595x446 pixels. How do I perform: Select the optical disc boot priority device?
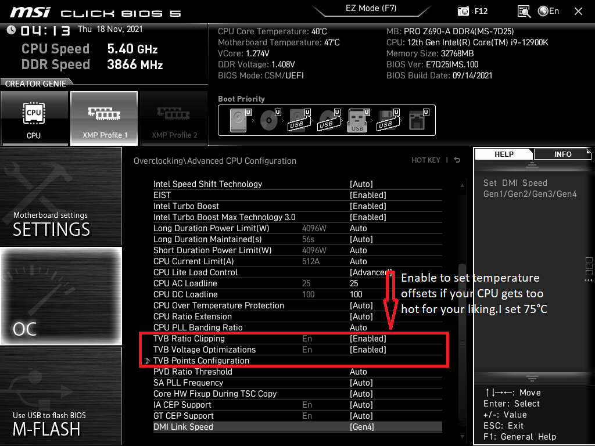click(270, 120)
